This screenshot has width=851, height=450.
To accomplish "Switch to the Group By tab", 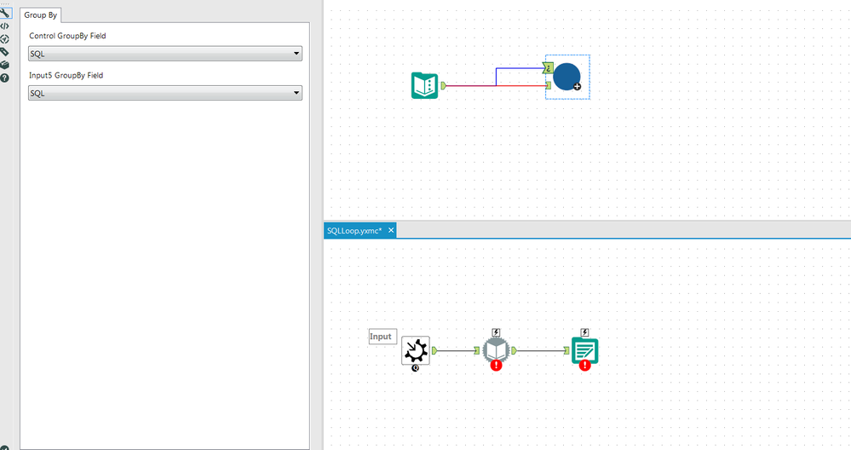I will 40,15.
